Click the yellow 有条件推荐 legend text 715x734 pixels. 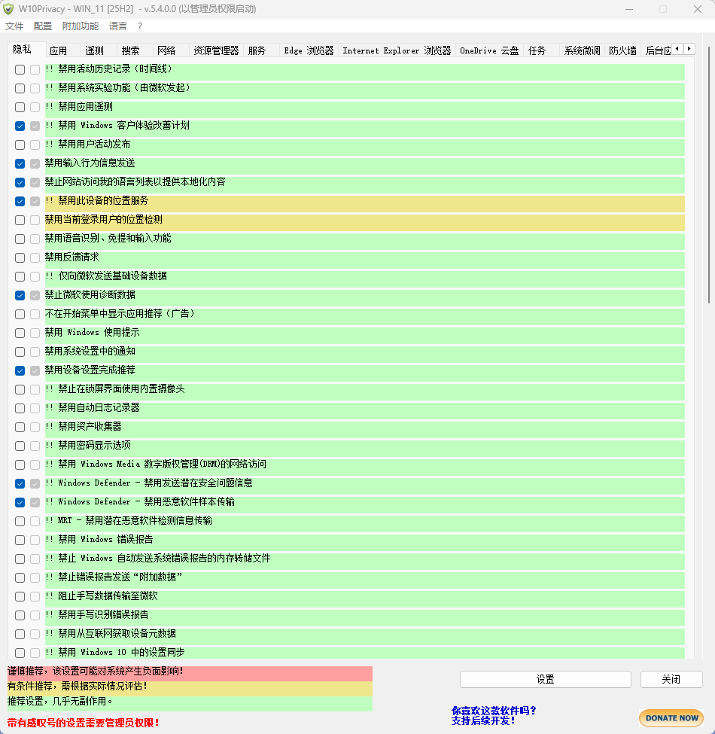coord(78,687)
